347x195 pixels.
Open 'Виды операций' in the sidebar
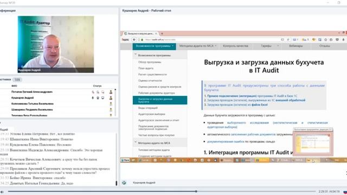(x=148, y=108)
